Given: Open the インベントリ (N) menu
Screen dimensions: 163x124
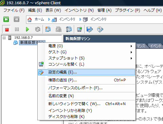Looking at the screenshot, I should pyautogui.click(x=79, y=10).
